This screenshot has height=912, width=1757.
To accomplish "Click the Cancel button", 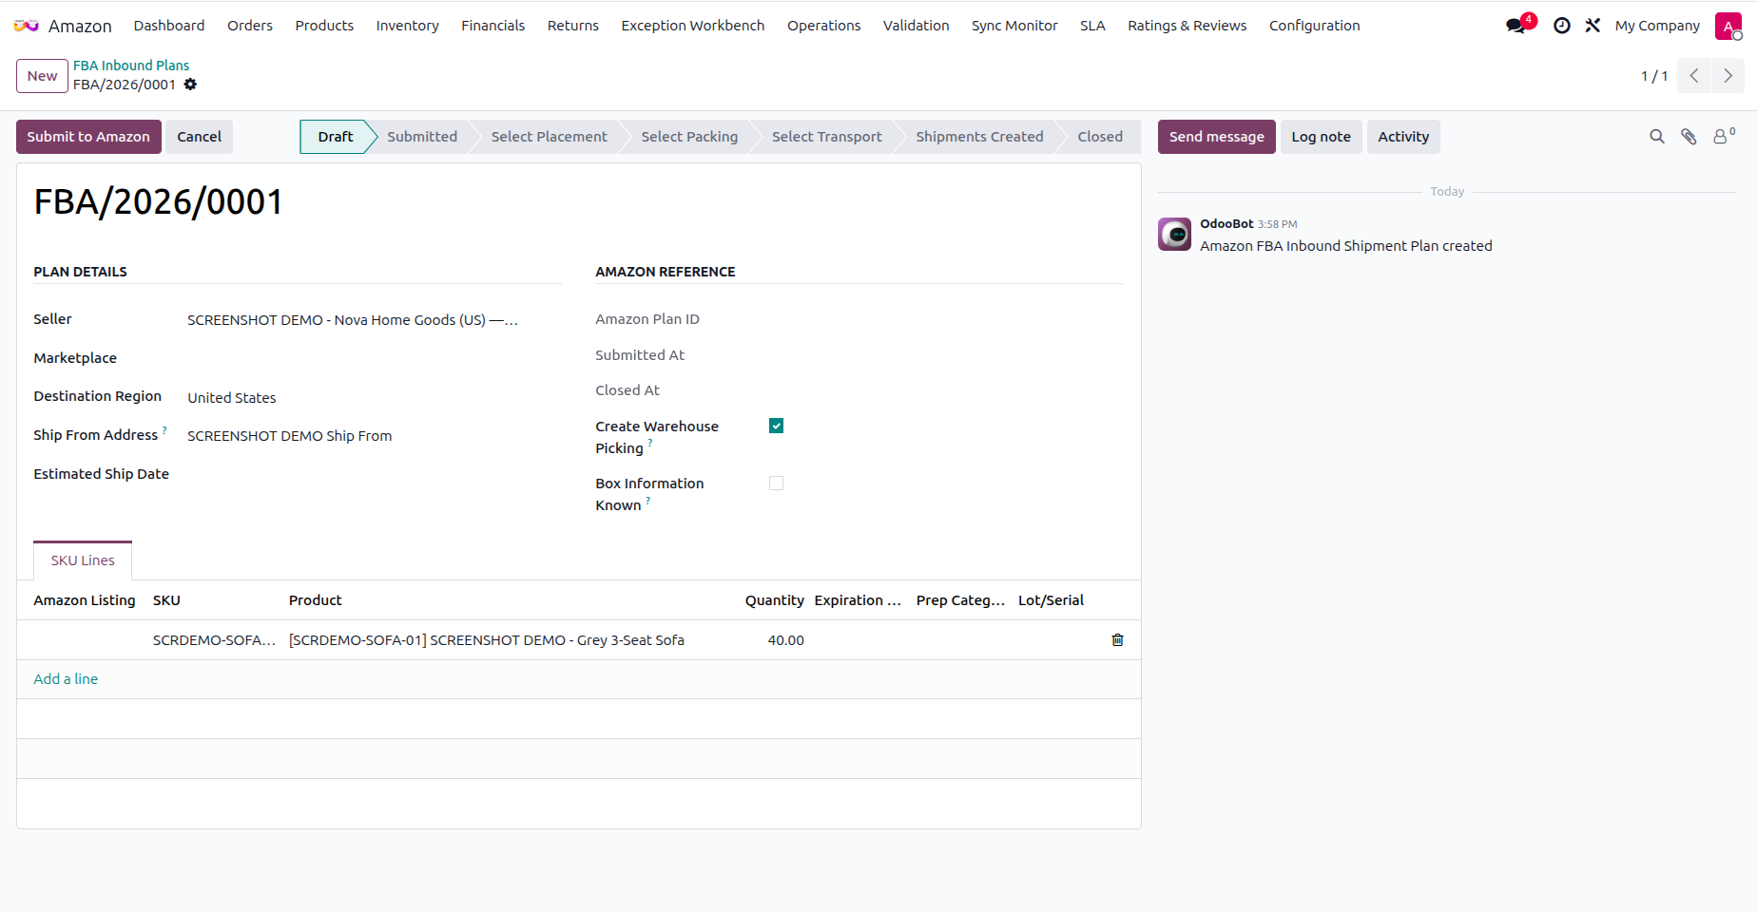I will 199,137.
